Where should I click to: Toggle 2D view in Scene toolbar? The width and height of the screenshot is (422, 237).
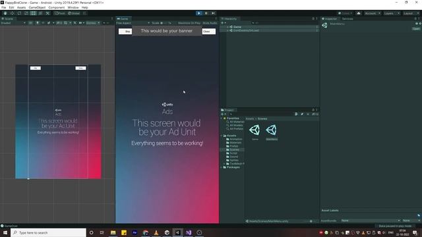tap(30, 23)
